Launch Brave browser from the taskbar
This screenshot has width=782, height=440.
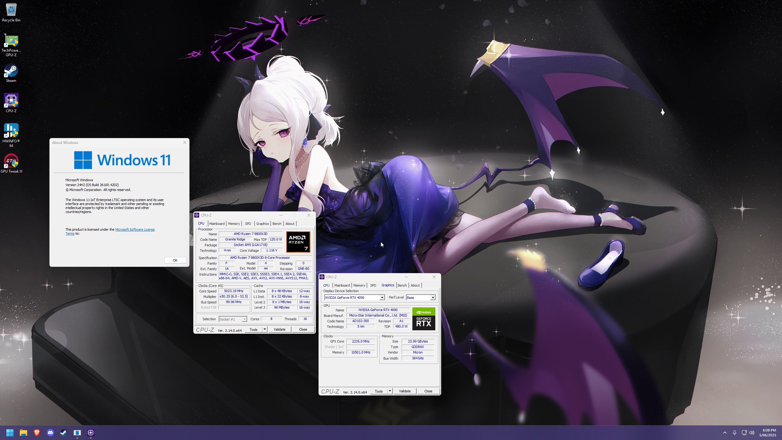[x=37, y=433]
